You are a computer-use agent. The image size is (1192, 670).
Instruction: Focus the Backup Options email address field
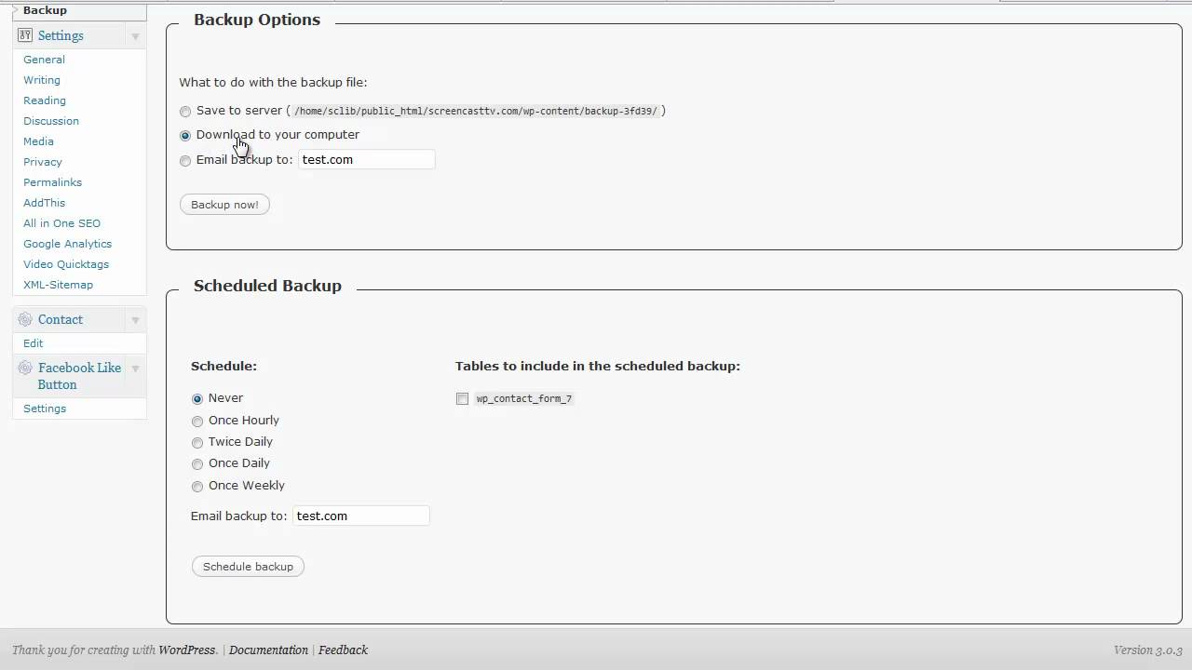[366, 159]
